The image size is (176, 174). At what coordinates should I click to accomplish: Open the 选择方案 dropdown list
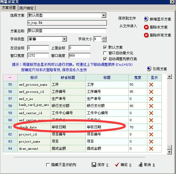104,15
